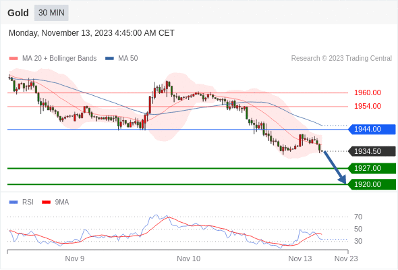This screenshot has width=398, height=270.
Task: Select the 1920.00 green target tag
Action: 372,184
